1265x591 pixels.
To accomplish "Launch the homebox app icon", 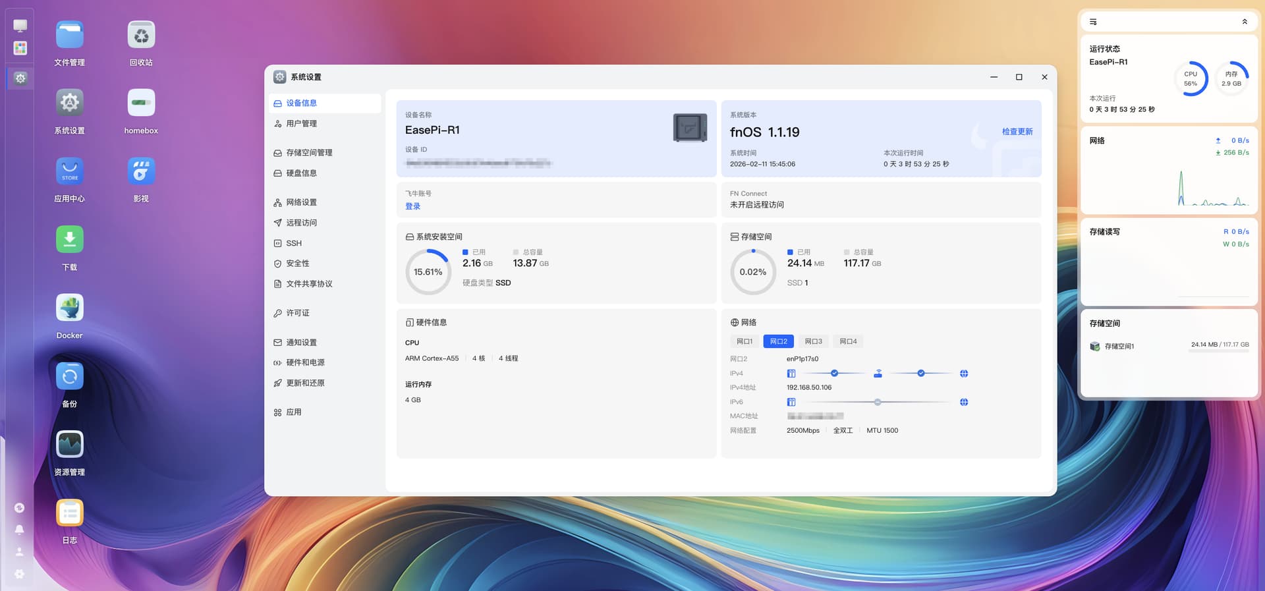I will click(141, 103).
